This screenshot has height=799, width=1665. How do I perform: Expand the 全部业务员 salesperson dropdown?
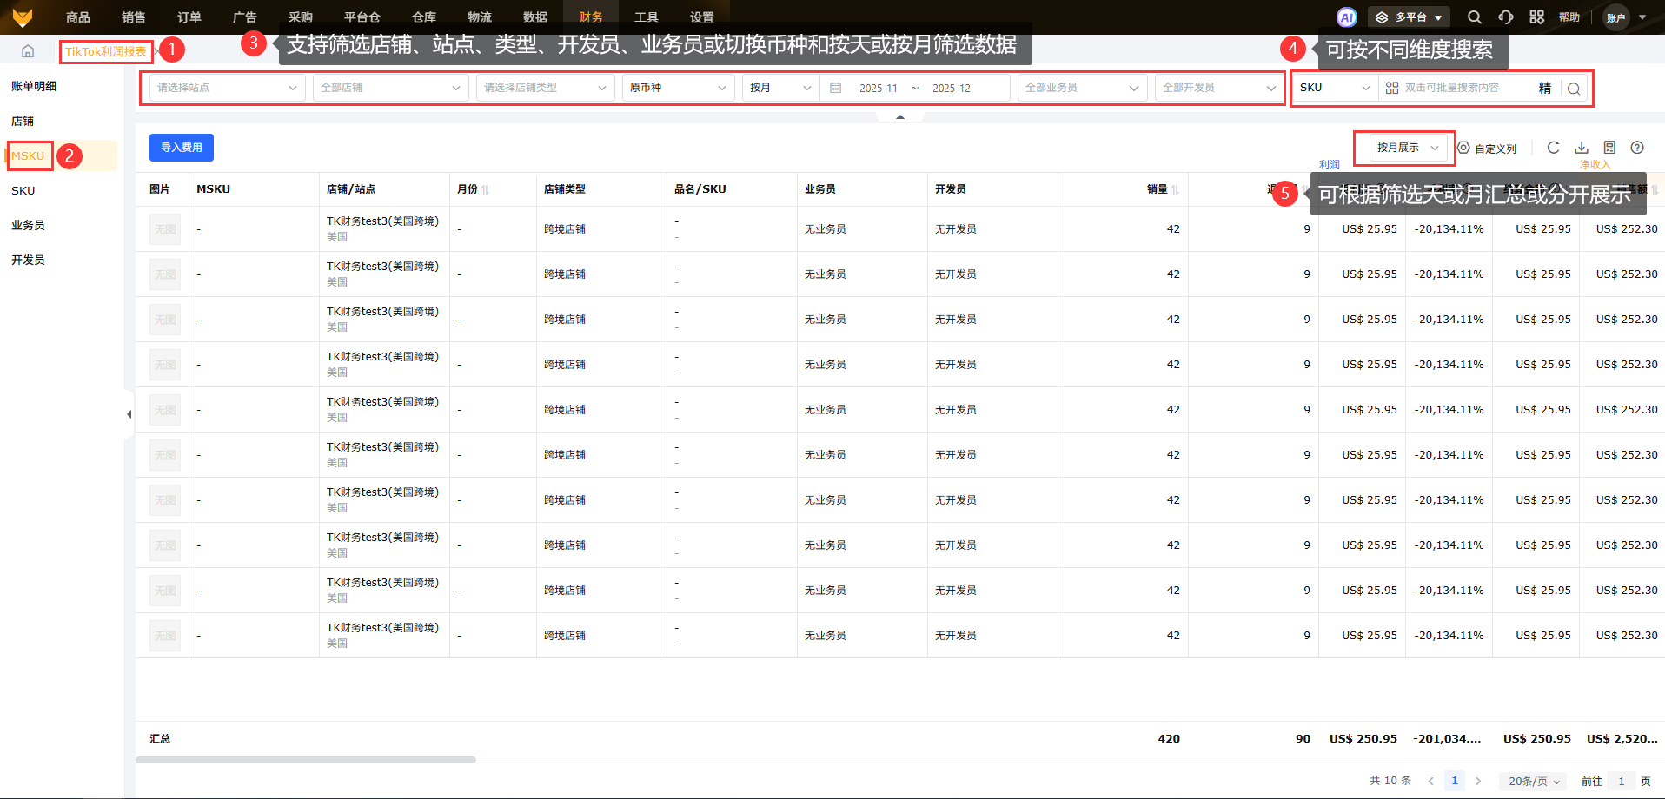[x=1081, y=88]
